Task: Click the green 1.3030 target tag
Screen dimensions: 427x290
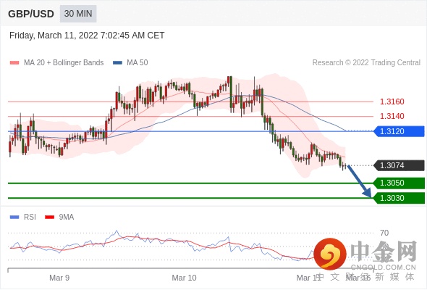Action: [399, 198]
